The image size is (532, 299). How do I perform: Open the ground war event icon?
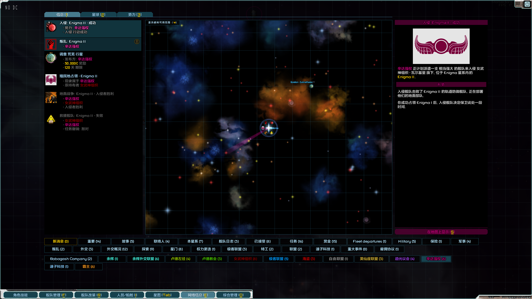coord(51,97)
